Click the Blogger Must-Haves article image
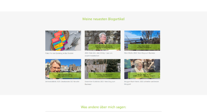The height and width of the screenshot is (112, 207). tap(142, 66)
